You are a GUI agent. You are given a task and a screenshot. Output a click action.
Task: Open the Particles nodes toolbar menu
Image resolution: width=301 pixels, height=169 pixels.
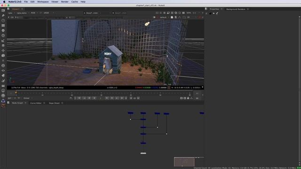click(x=3, y=61)
